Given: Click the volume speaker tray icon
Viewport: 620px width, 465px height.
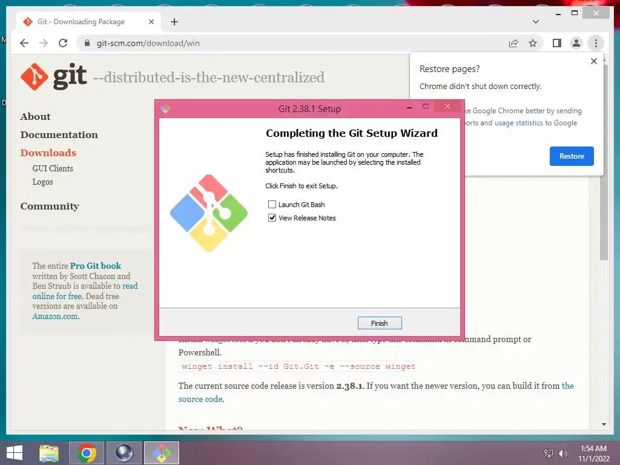Looking at the screenshot, I should pyautogui.click(x=562, y=453).
